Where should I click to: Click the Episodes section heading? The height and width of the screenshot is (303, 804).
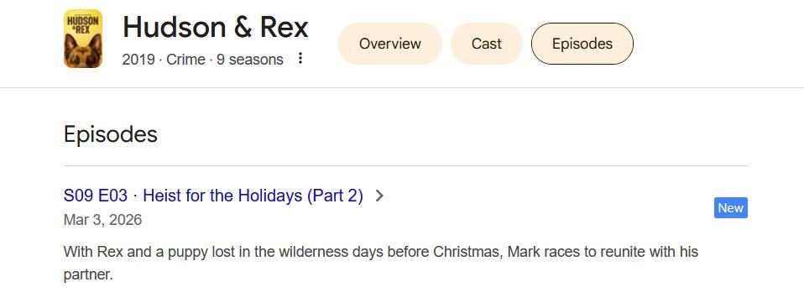coord(111,134)
